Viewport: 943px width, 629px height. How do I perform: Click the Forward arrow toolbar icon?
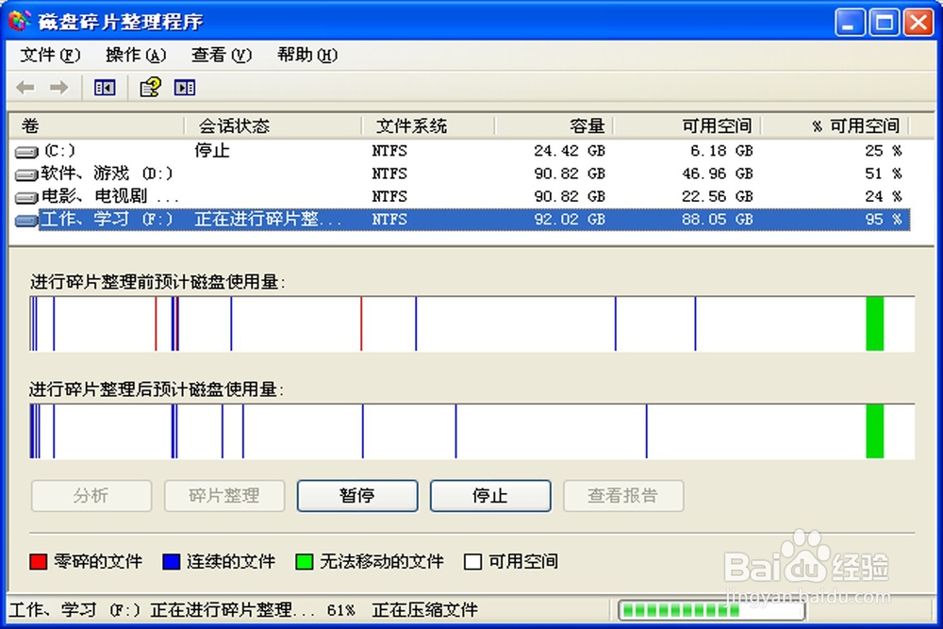coord(58,87)
